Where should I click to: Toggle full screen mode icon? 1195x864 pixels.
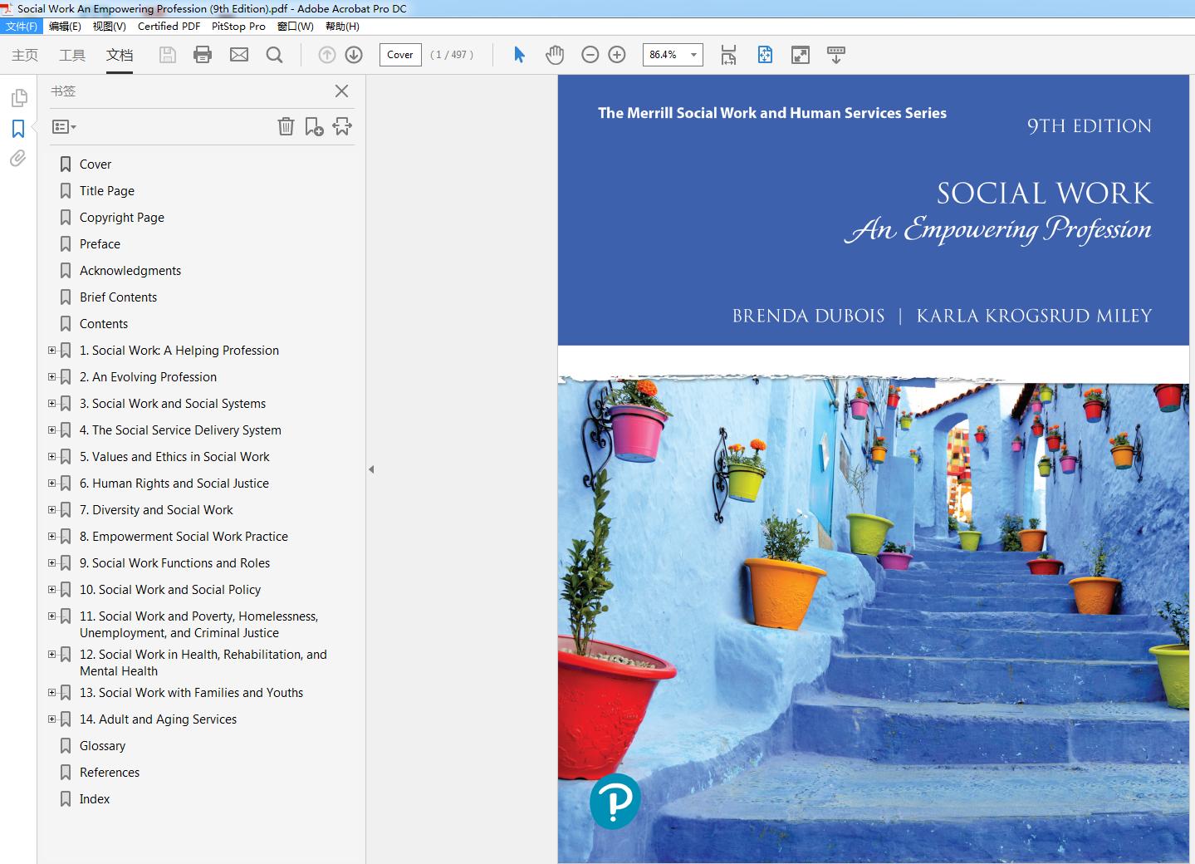click(x=801, y=55)
